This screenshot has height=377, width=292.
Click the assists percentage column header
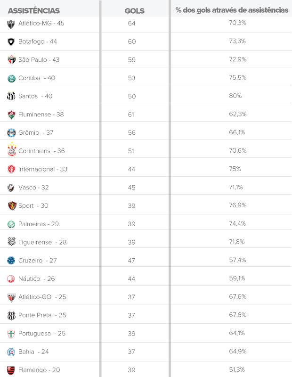click(232, 10)
